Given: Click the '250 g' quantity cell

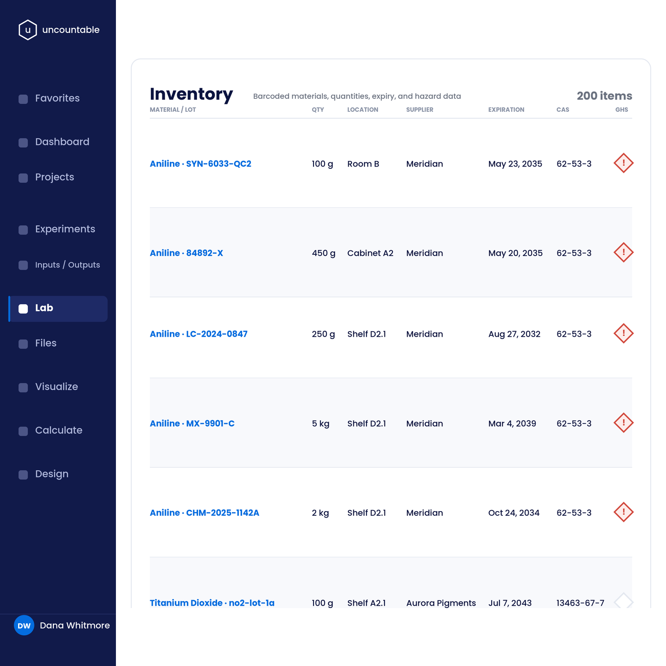Looking at the screenshot, I should coord(323,334).
